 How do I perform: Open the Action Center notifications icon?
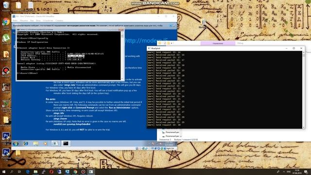(306, 172)
